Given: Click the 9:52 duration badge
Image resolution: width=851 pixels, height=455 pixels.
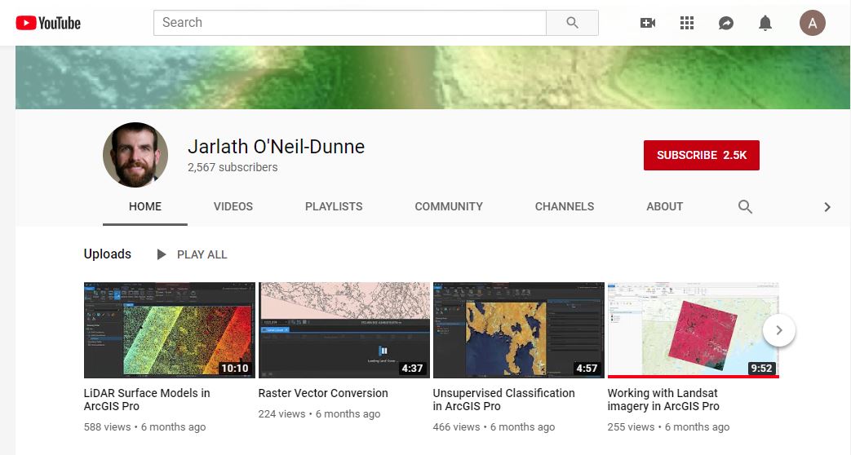Looking at the screenshot, I should (761, 369).
